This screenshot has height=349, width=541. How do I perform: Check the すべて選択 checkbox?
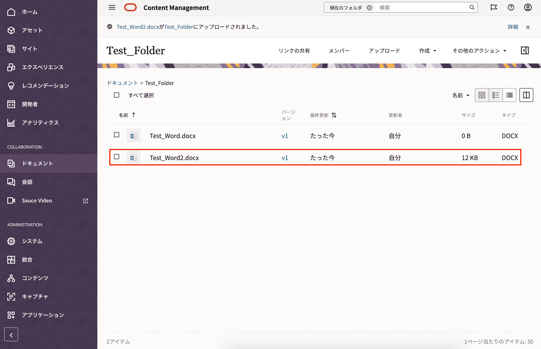coord(117,95)
